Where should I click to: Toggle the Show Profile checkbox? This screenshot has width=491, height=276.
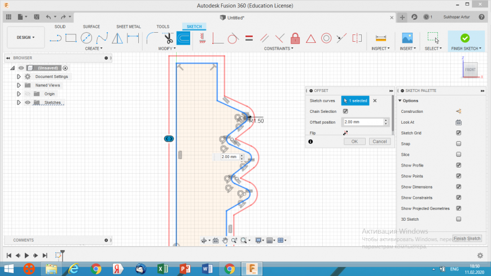458,165
